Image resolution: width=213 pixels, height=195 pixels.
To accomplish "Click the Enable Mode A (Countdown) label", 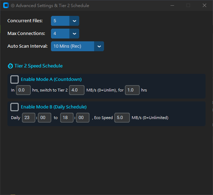I will pyautogui.click(x=51, y=79).
